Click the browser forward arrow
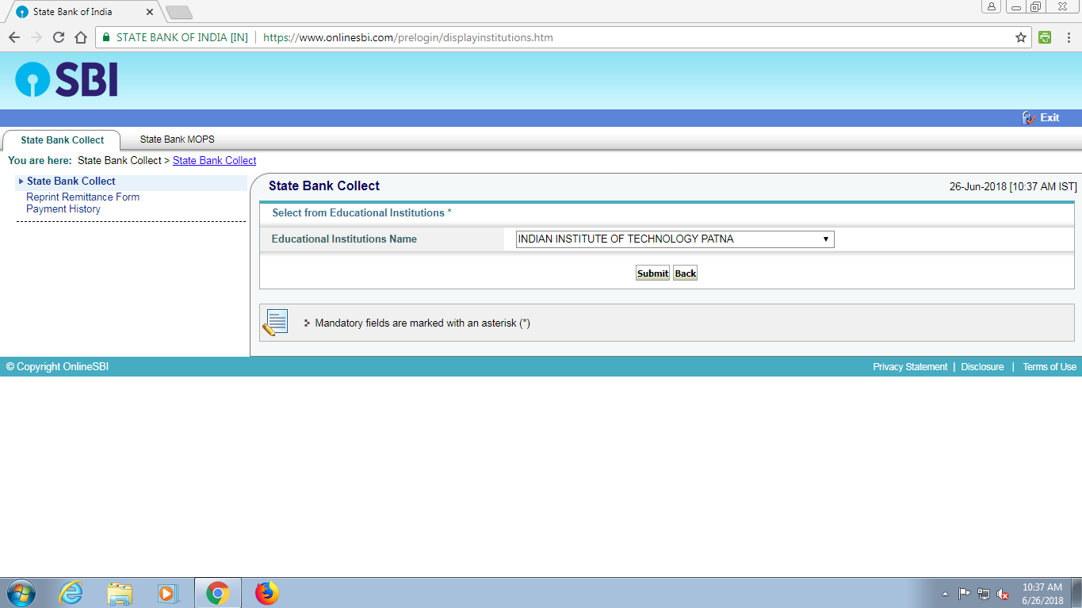Screen dimensions: 1082x608 tap(36, 37)
